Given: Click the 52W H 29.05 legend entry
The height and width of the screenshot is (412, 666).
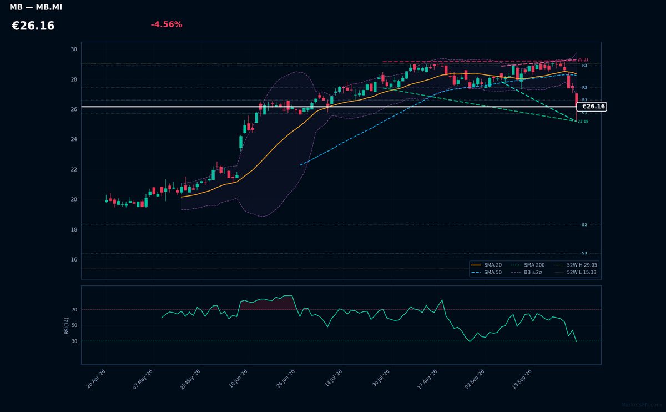Looking at the screenshot, I should [576, 265].
